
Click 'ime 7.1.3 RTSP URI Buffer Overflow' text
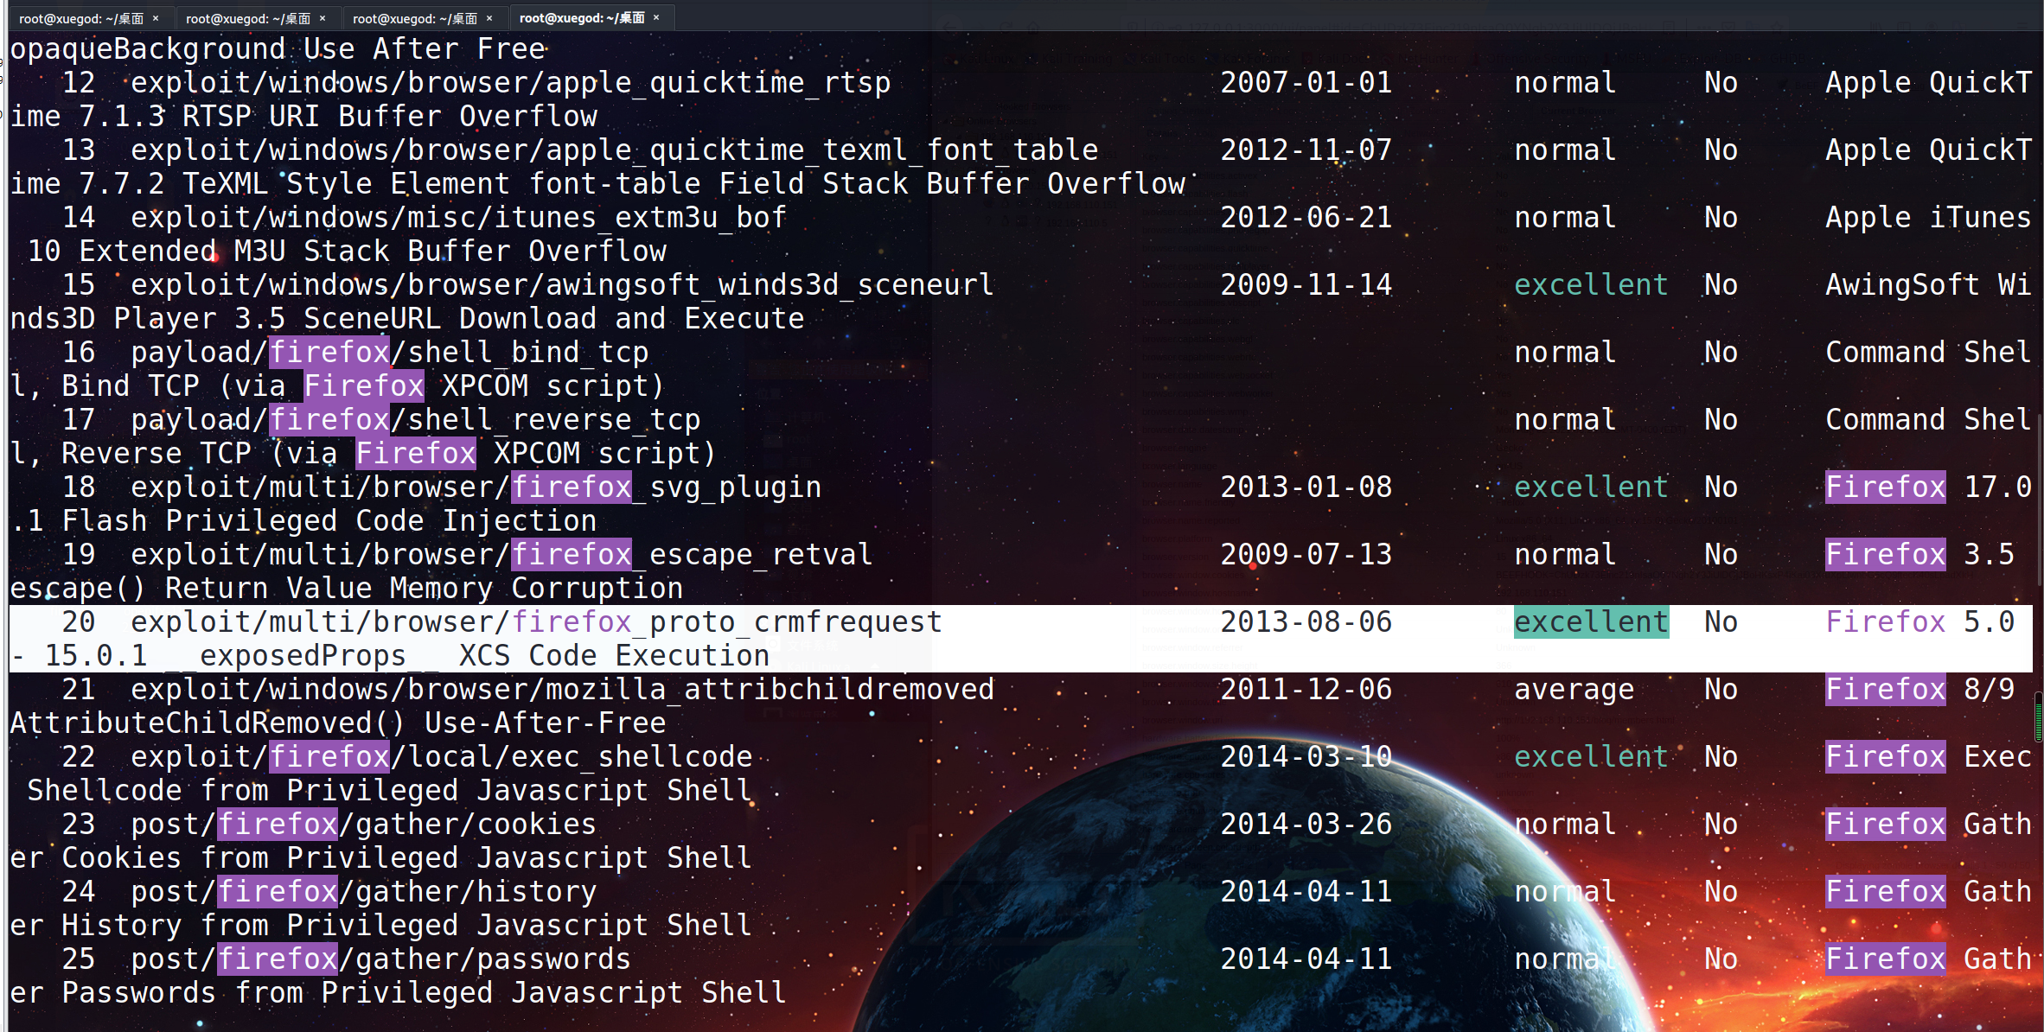[x=303, y=117]
